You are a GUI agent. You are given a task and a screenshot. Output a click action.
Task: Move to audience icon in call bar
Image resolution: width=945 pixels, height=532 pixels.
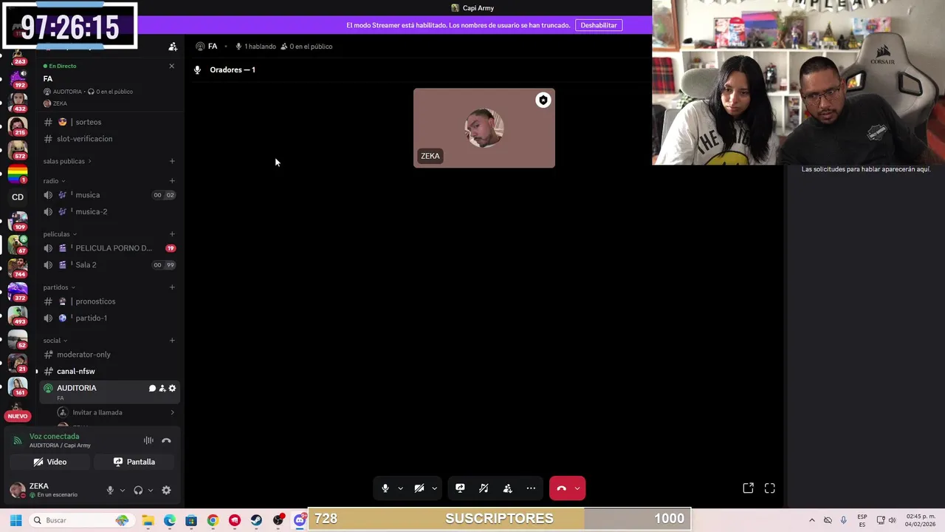tap(507, 488)
